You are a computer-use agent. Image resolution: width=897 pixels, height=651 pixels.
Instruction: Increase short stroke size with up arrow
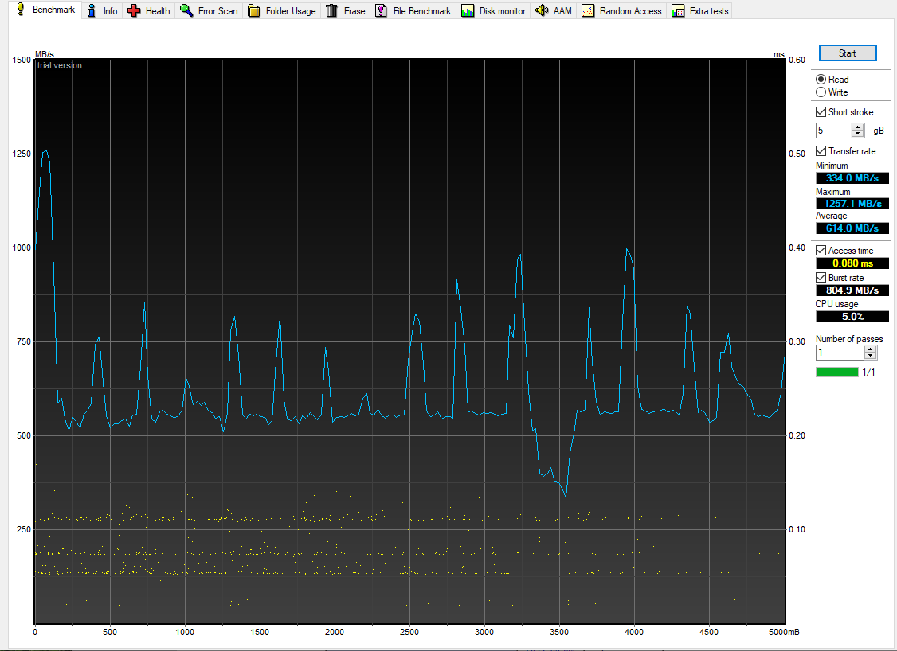pos(857,127)
